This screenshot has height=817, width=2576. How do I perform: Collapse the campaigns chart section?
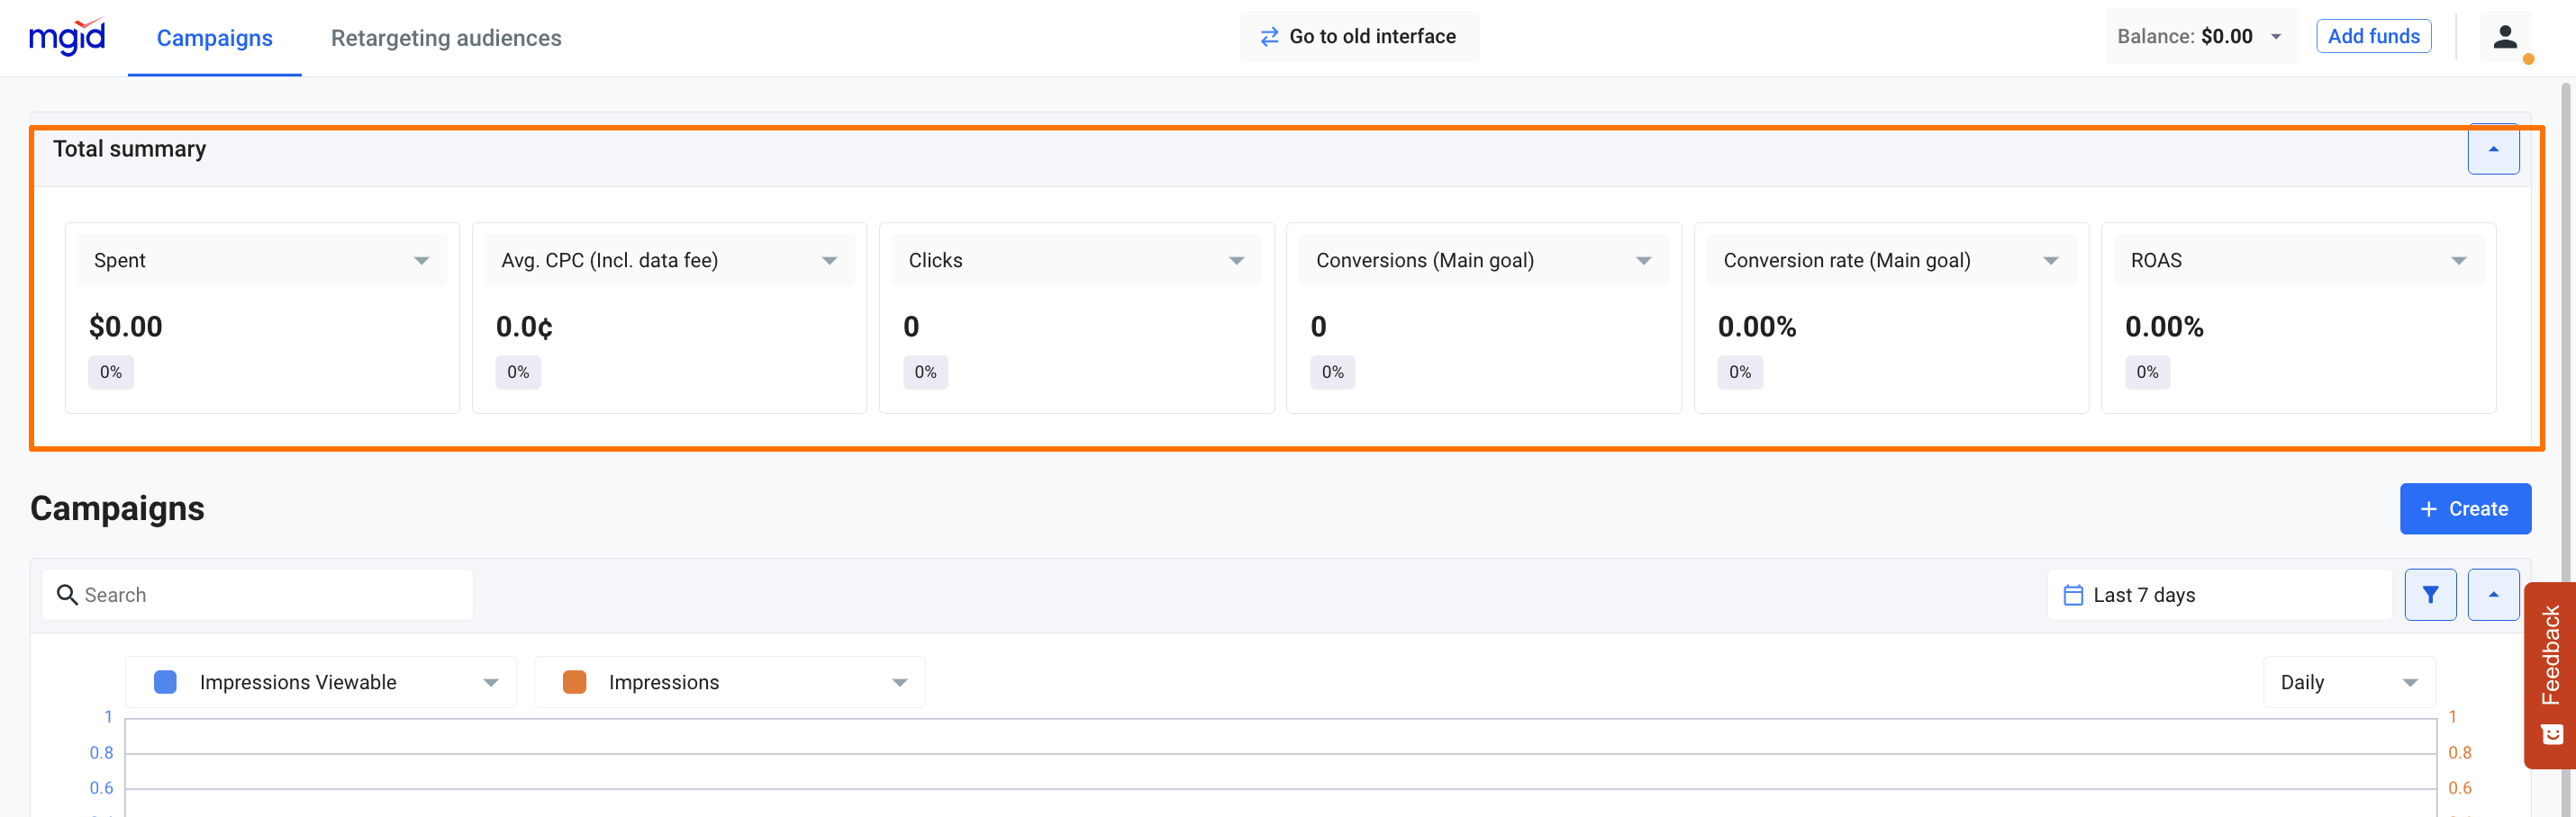(2493, 596)
